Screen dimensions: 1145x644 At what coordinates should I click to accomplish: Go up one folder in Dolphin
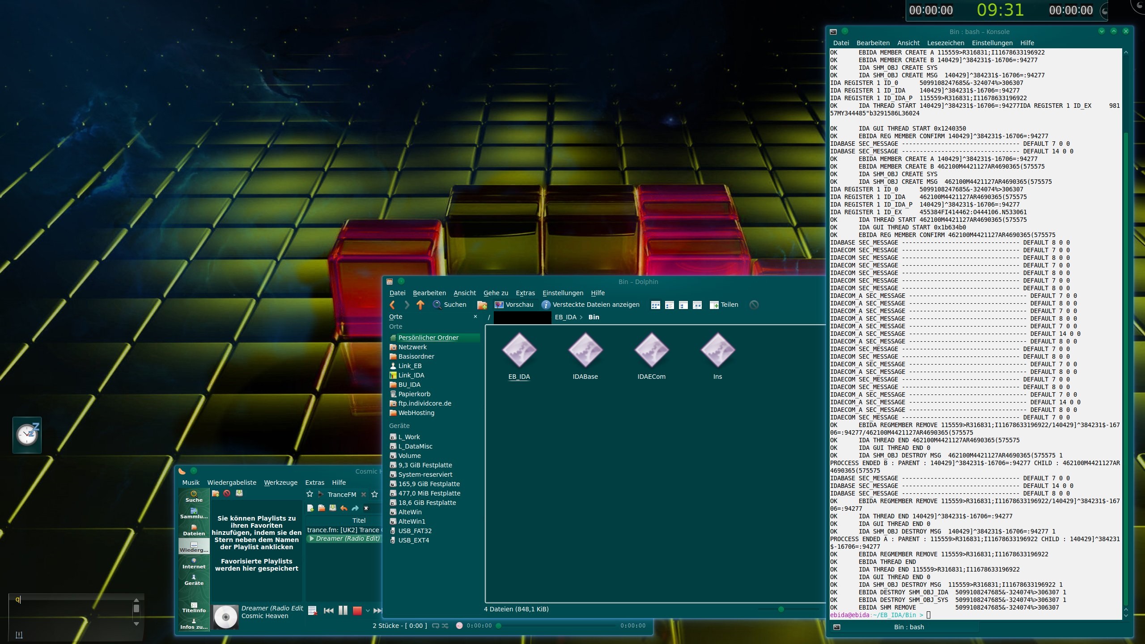tap(420, 305)
